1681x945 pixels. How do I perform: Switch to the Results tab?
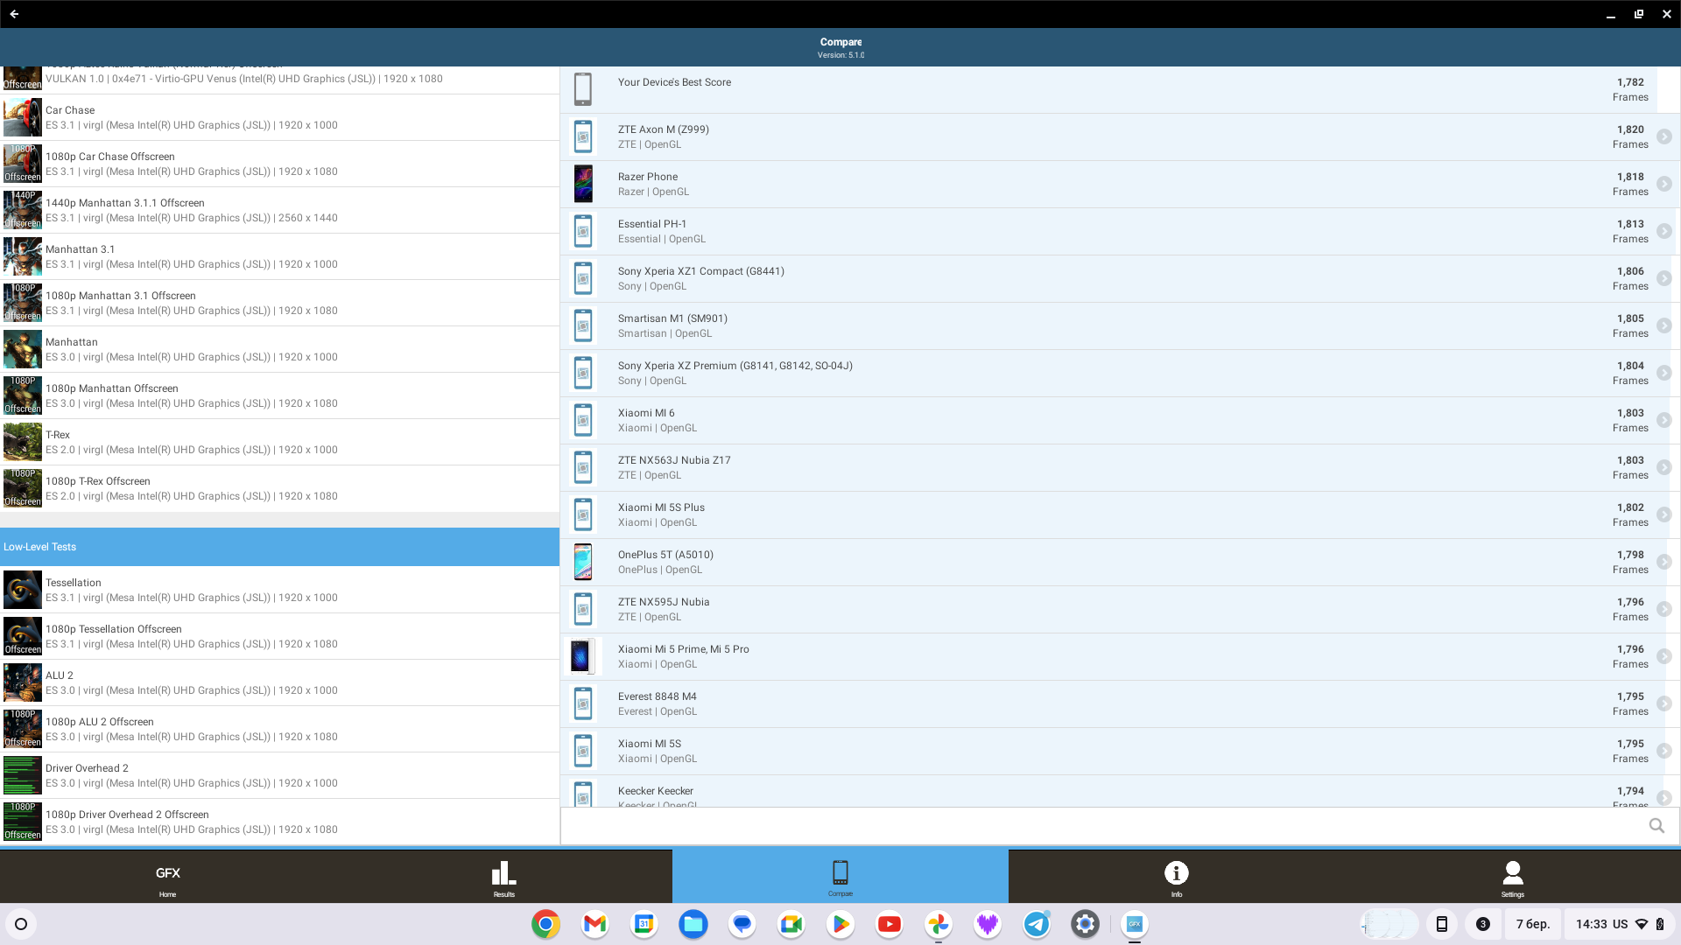tap(503, 877)
